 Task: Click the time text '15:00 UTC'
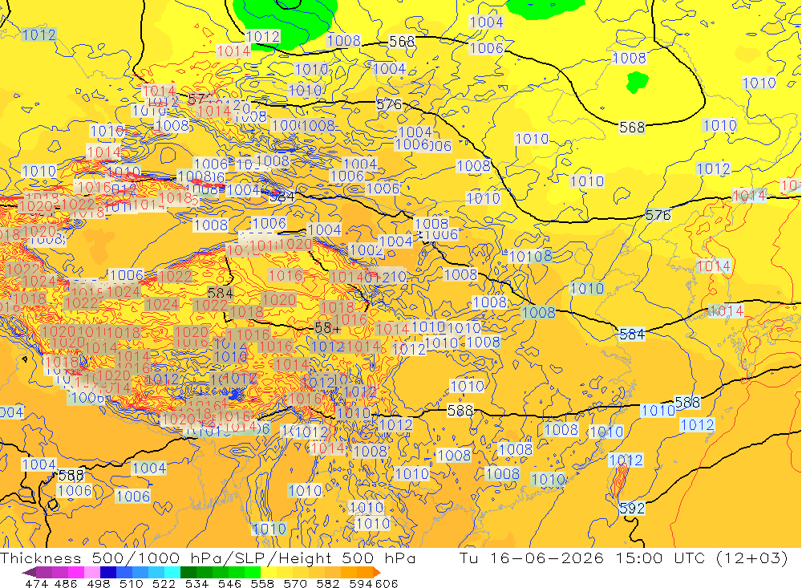tap(660, 558)
